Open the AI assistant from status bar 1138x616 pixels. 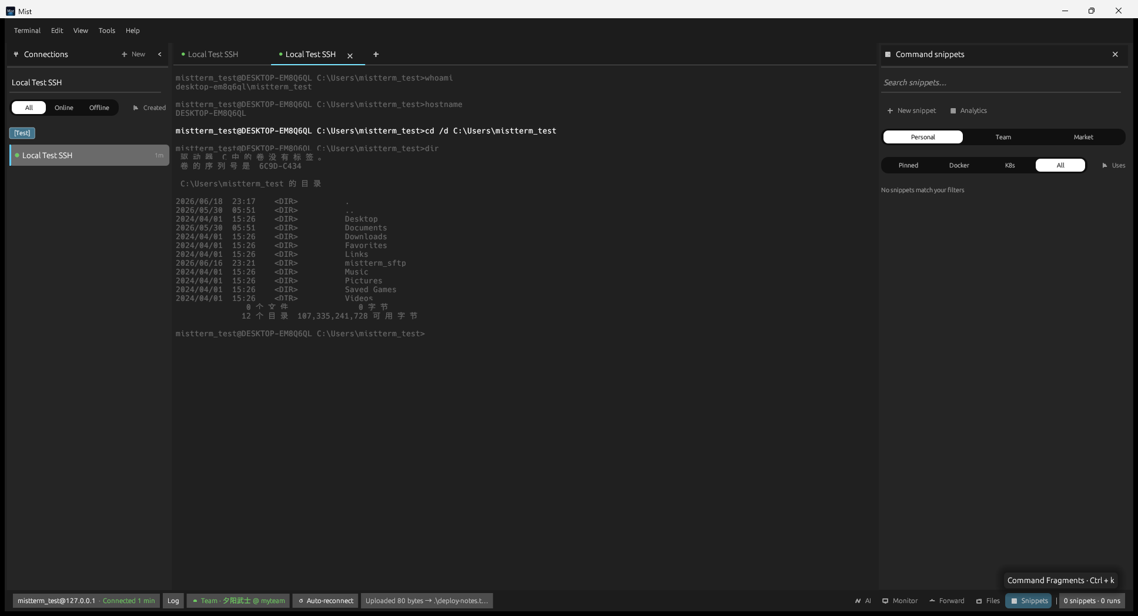(863, 601)
